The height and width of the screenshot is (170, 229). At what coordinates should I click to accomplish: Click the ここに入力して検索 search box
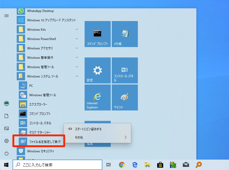tap(57, 165)
